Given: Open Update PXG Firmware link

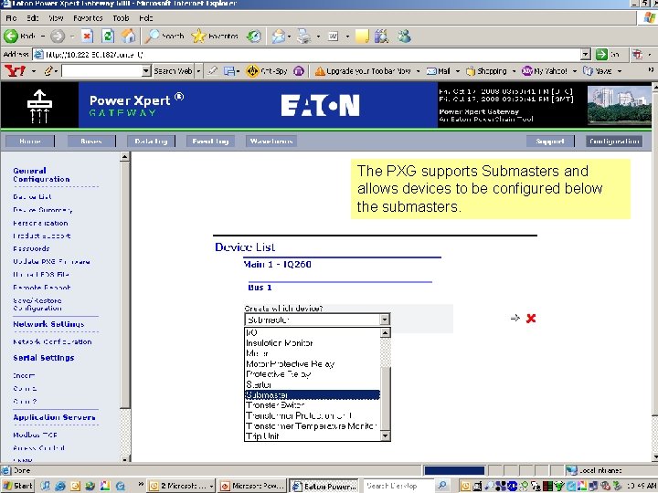Looking at the screenshot, I should 51,261.
